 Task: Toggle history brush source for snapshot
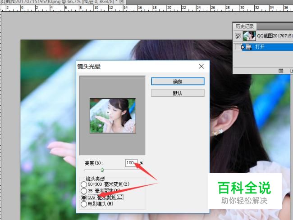click(238, 36)
